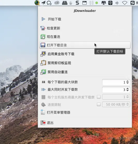Click the chunk bars icon beside 每个下载的最大块数

[43, 82]
